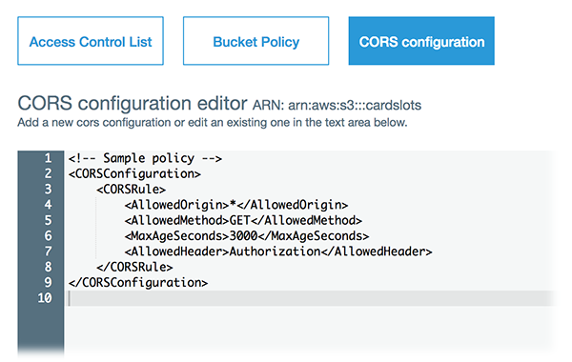Click the CORS configuration editor heading
This screenshot has height=362, width=572.
133,104
